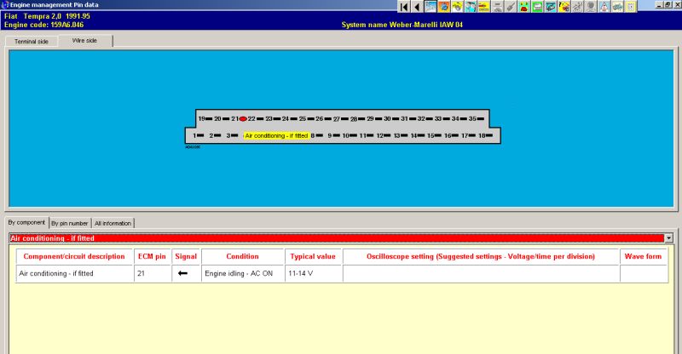
Task: Click the go-to-first-page arrow icon
Action: tap(404, 7)
